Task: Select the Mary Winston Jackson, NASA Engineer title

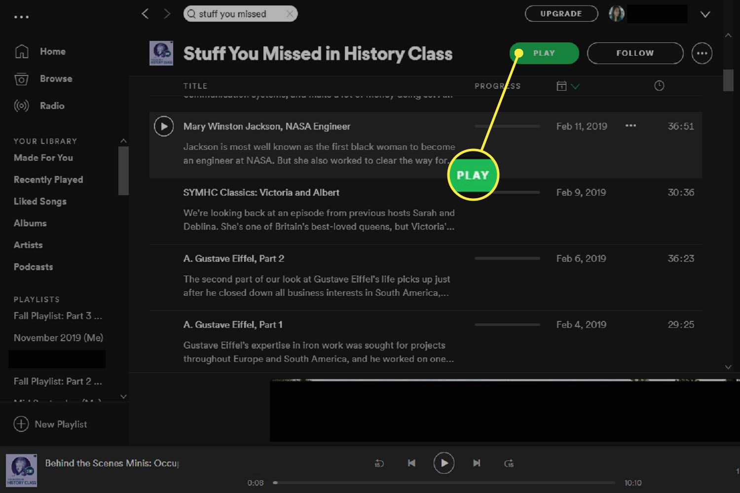Action: pyautogui.click(x=267, y=126)
